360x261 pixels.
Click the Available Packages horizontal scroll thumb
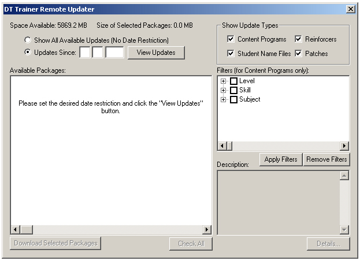[27, 229]
